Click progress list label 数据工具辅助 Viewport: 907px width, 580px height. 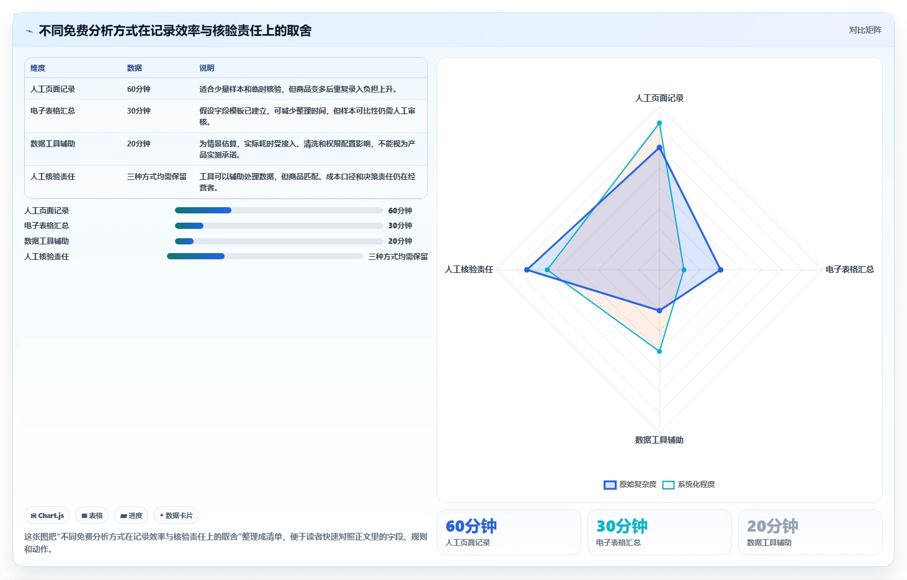47,241
